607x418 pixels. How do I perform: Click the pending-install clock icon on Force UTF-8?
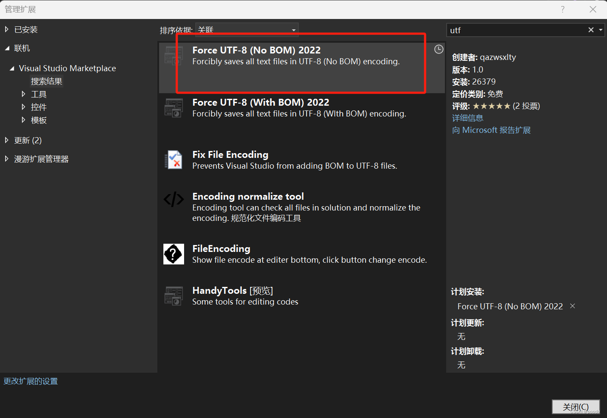coord(438,49)
